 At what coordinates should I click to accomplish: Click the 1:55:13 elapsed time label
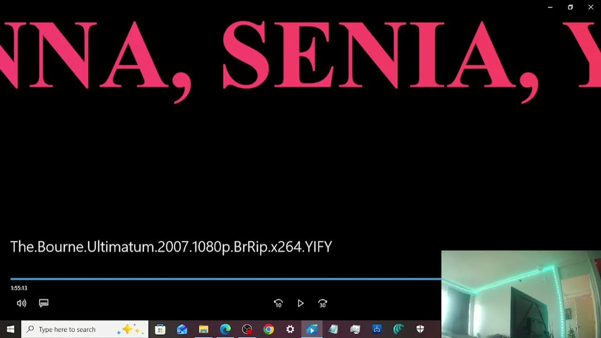[x=19, y=288]
